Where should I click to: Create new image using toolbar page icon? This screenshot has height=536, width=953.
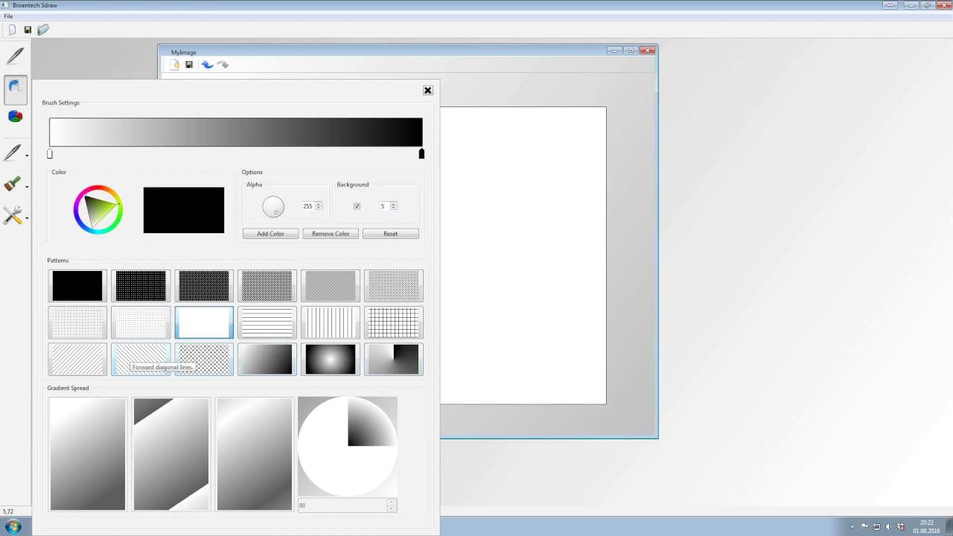(x=173, y=65)
